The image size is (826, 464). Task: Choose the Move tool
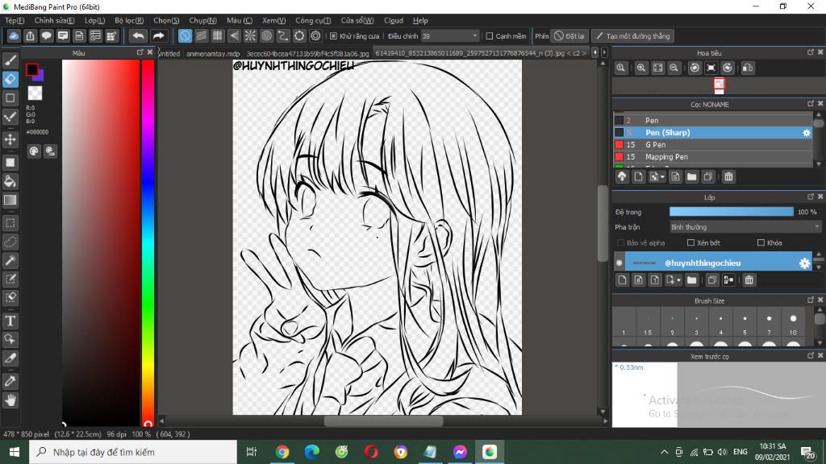(10, 139)
